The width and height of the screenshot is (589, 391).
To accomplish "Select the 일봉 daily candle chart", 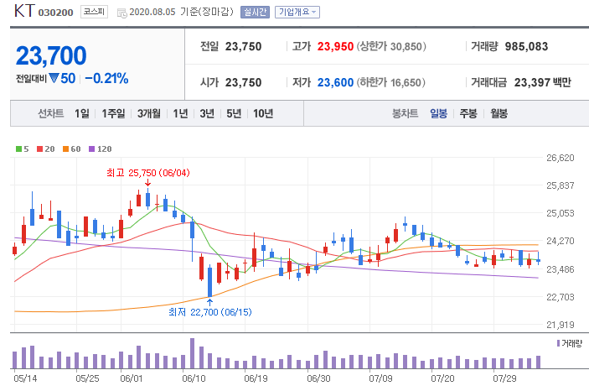I will 438,113.
